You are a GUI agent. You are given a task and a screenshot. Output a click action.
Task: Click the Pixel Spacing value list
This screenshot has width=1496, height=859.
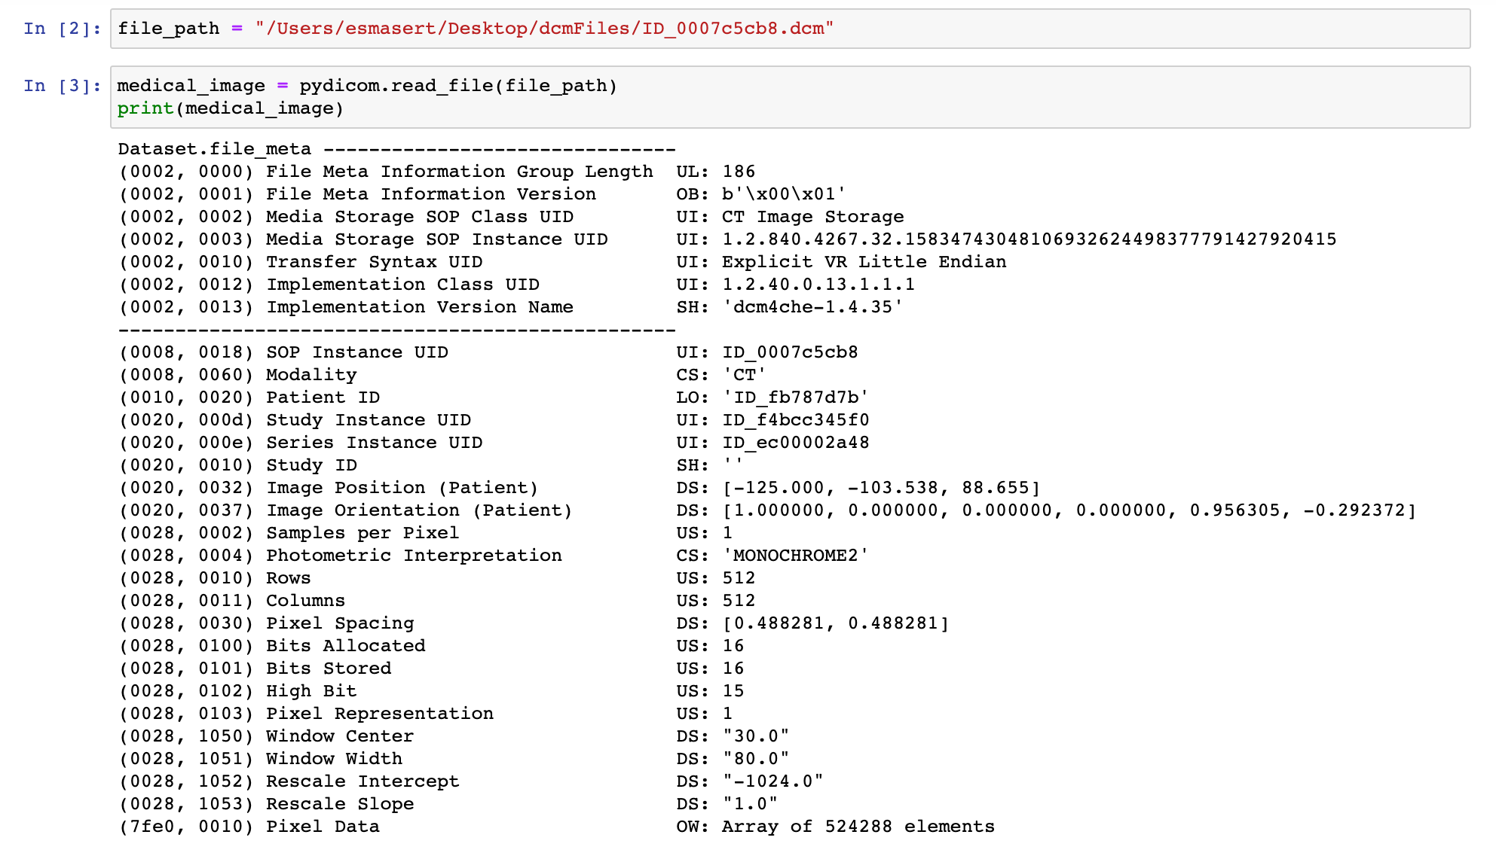(x=835, y=623)
